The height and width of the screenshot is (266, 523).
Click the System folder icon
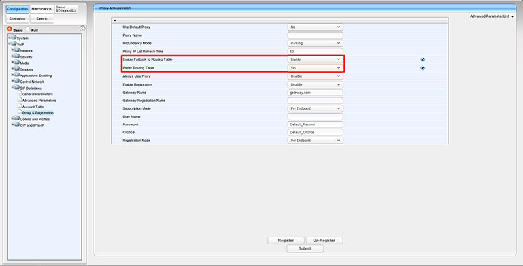(x=14, y=37)
